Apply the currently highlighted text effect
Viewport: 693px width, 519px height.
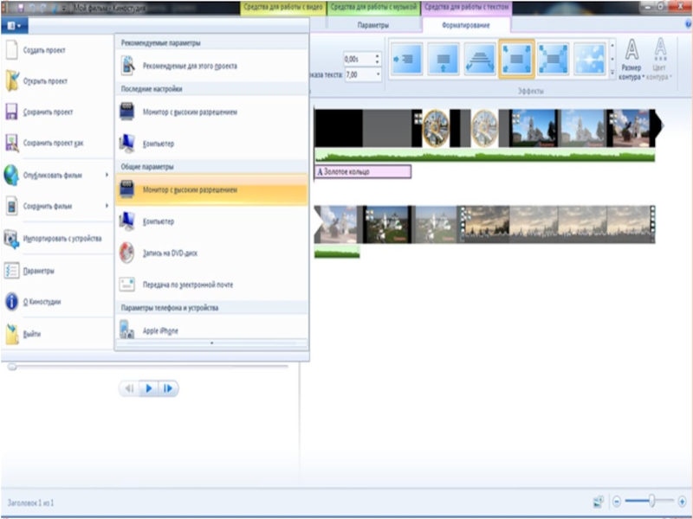[515, 61]
